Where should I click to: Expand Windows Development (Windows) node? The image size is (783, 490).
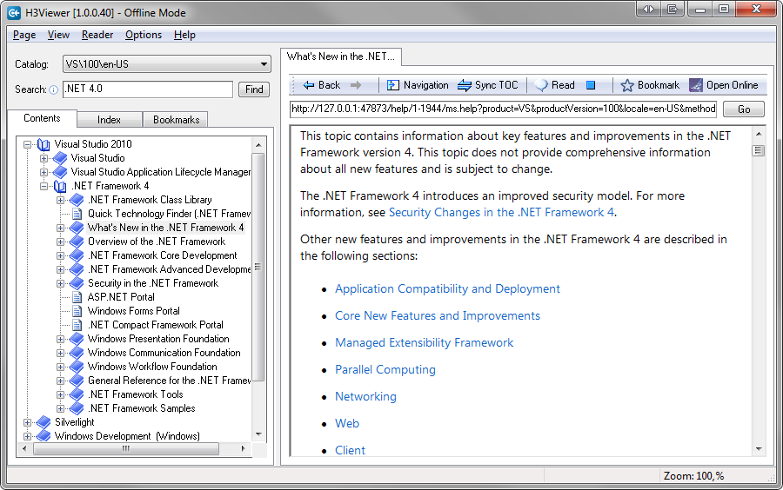coord(28,437)
